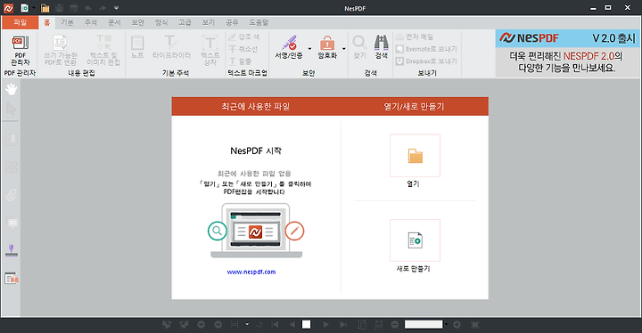Screen dimensions: 642x333
Task: Open the comments panel in sidebar
Action: tap(12, 223)
